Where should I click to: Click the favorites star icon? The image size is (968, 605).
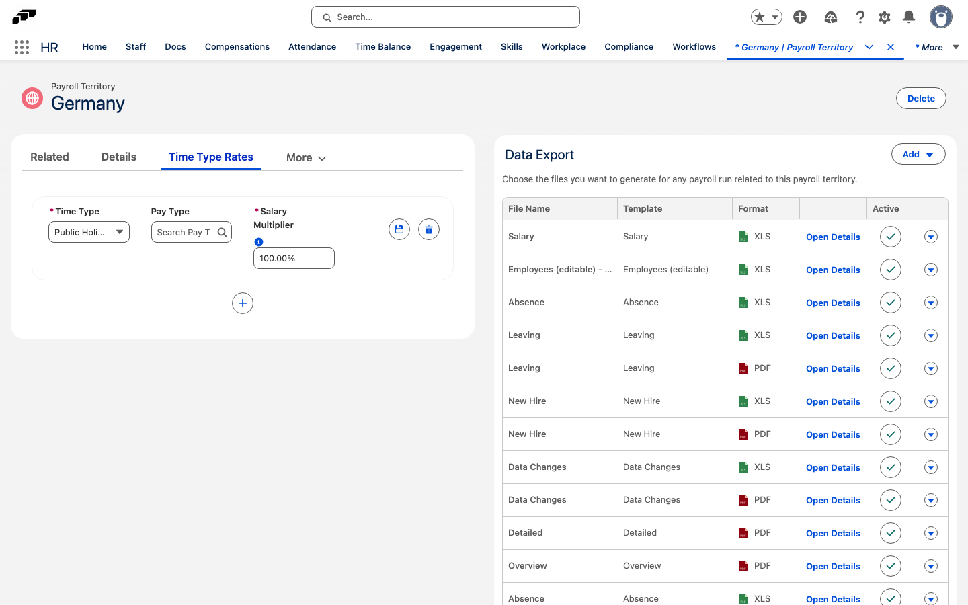click(760, 17)
